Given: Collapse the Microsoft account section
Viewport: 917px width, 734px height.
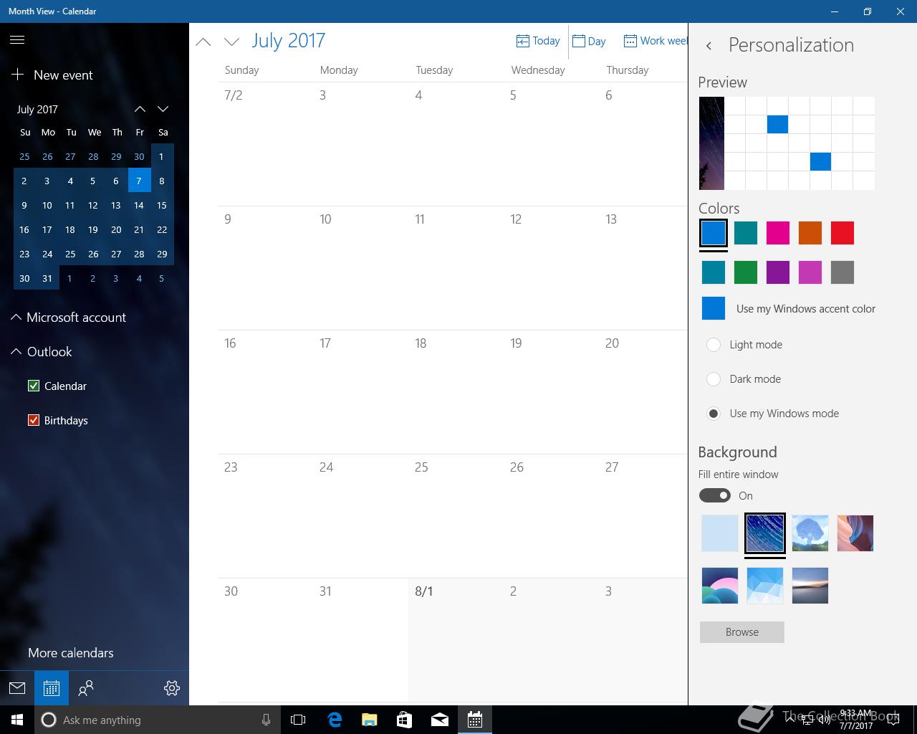Looking at the screenshot, I should [x=16, y=317].
